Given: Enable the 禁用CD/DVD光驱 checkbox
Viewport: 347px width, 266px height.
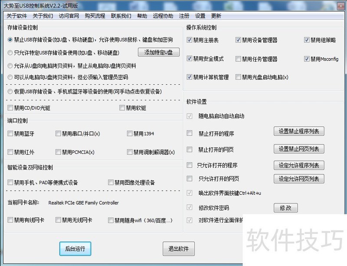Looking at the screenshot, I should pyautogui.click(x=10, y=108).
